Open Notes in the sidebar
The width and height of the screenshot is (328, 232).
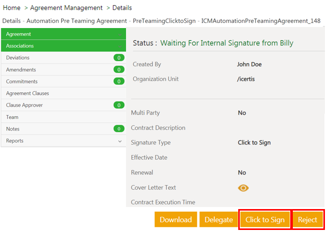tap(13, 129)
